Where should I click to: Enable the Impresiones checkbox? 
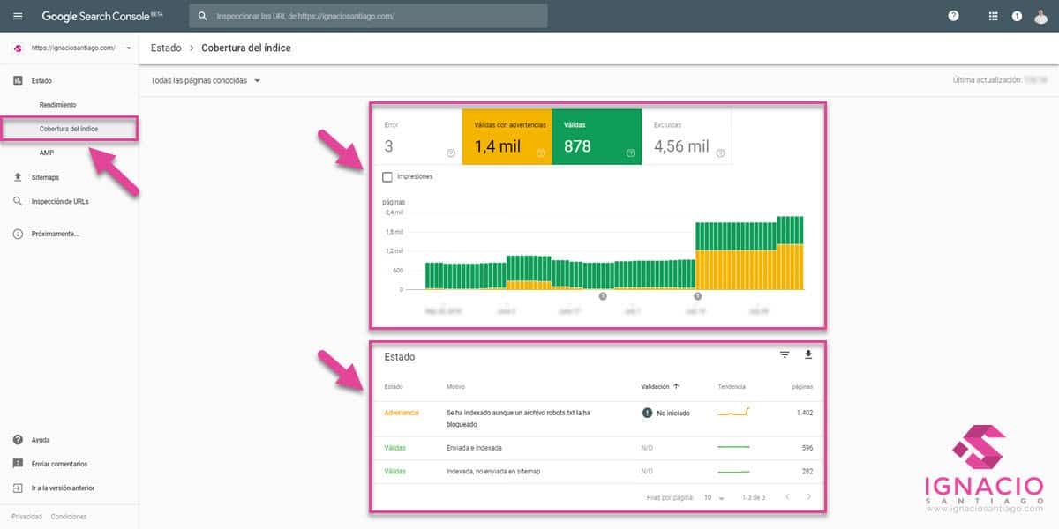pyautogui.click(x=387, y=176)
